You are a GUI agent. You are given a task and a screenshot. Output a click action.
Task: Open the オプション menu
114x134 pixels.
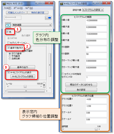(x=18, y=8)
